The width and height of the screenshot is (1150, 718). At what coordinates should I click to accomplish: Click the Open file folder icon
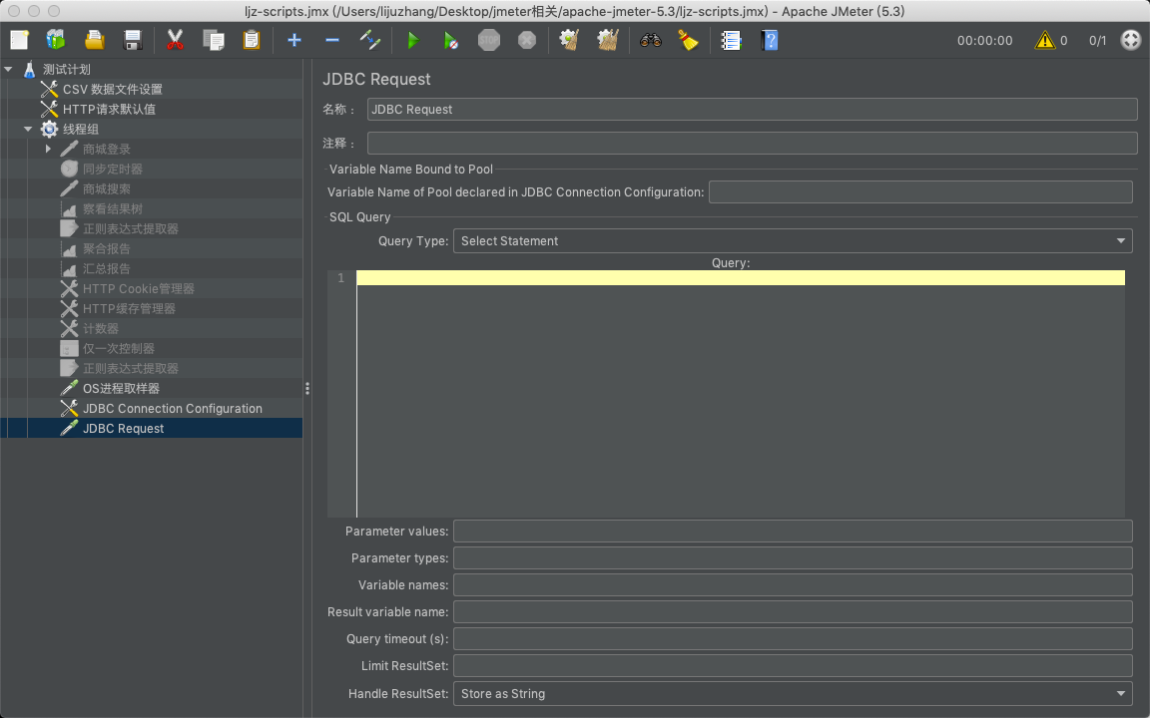pos(95,40)
